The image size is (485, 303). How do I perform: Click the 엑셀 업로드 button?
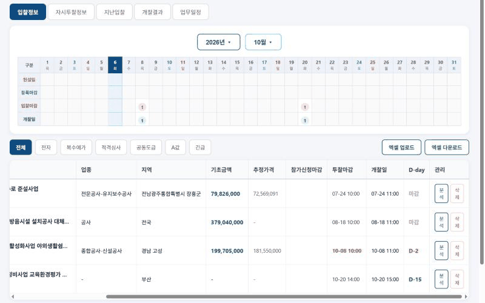click(x=401, y=147)
